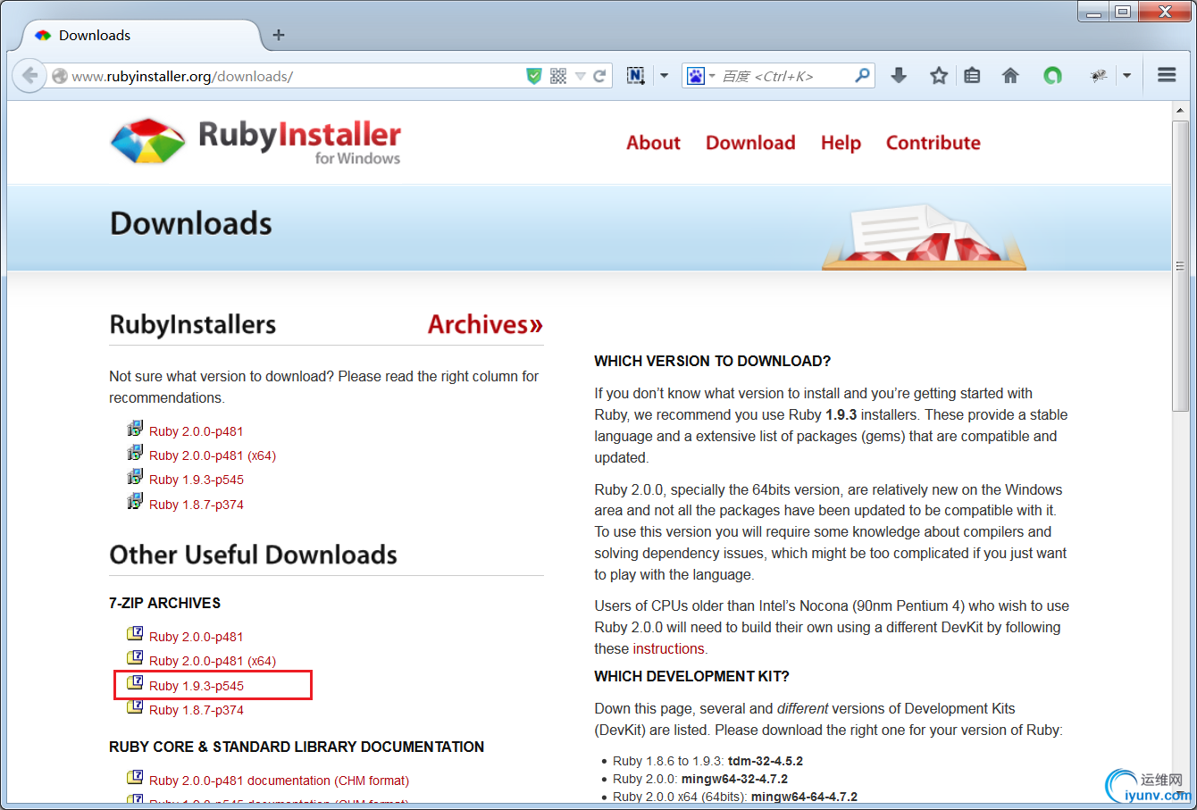Image resolution: width=1197 pixels, height=810 pixels.
Task: Download 7-Zip archive Ruby 2.0.0-p481
Action: [196, 637]
